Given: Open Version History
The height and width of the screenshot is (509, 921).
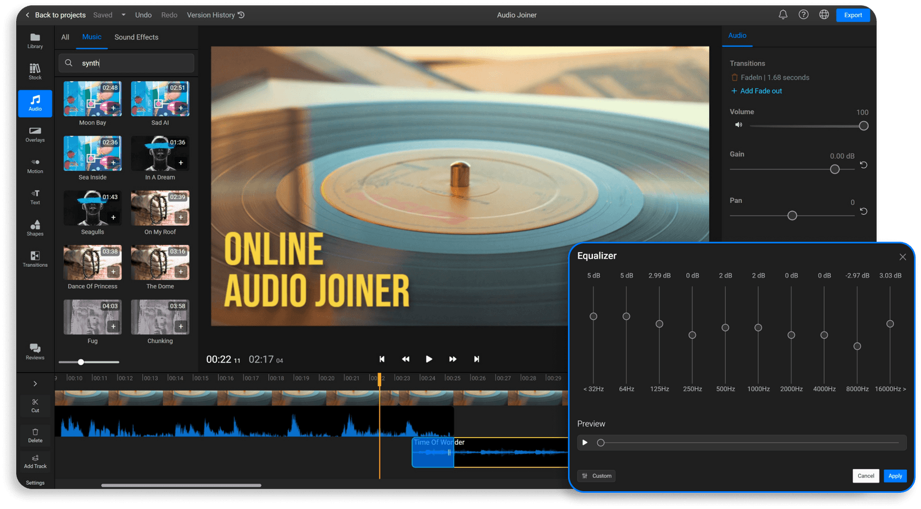Looking at the screenshot, I should pyautogui.click(x=216, y=15).
